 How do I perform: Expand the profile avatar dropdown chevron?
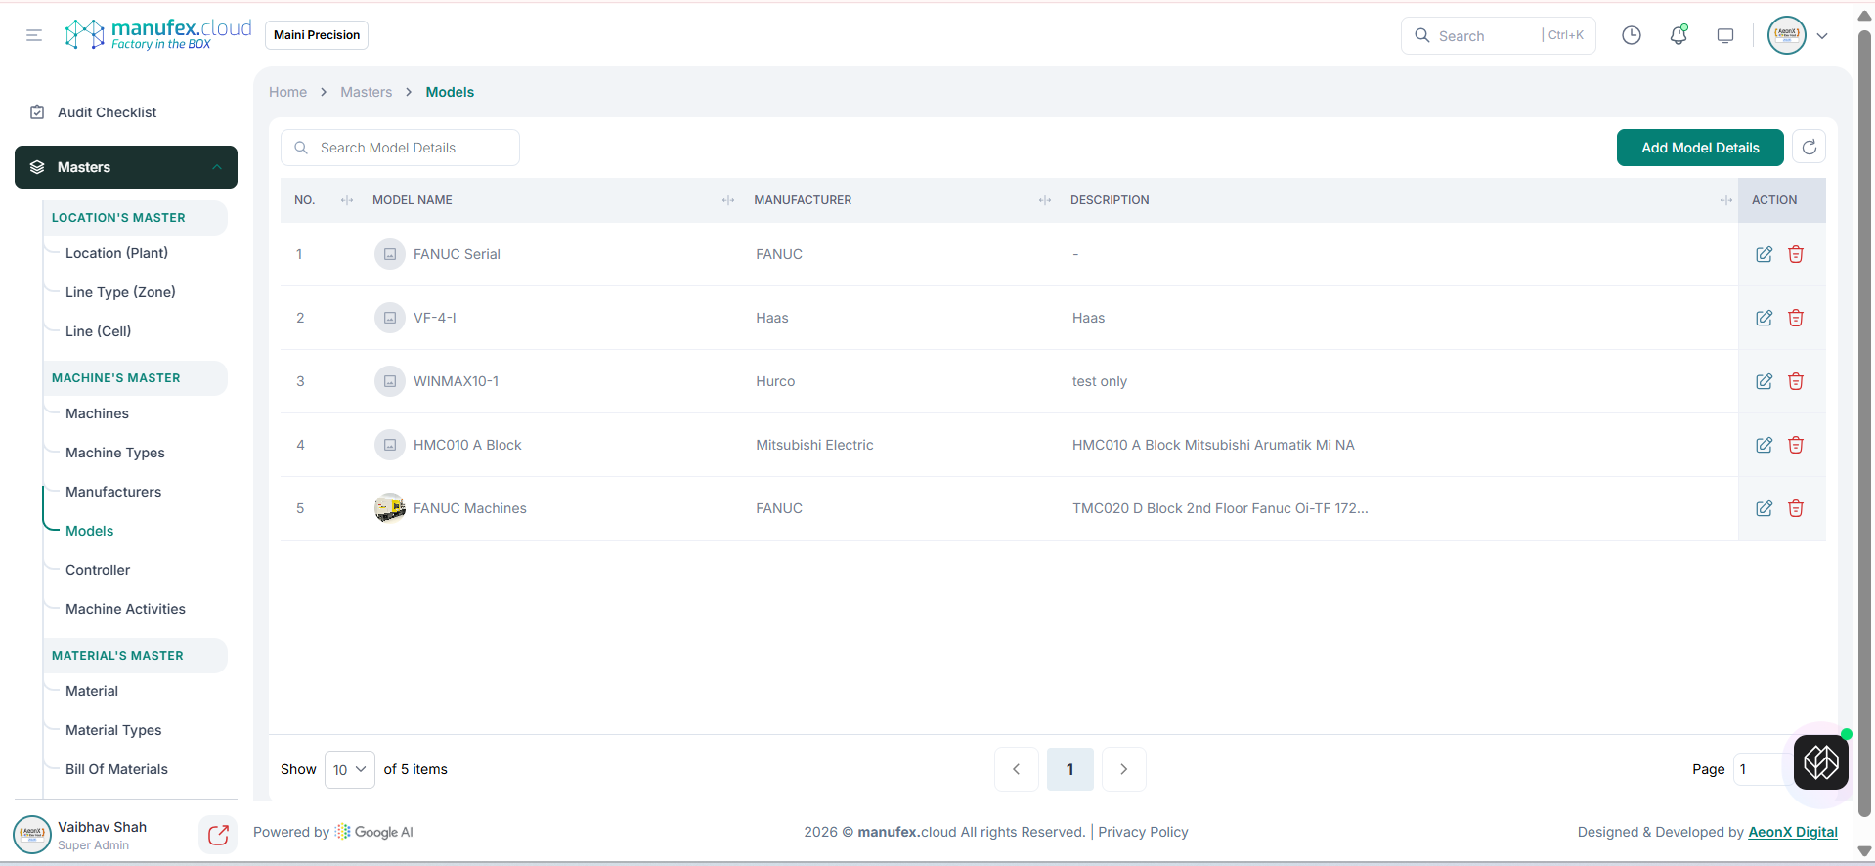tap(1822, 36)
